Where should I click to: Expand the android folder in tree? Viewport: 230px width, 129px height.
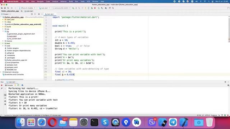3,24
